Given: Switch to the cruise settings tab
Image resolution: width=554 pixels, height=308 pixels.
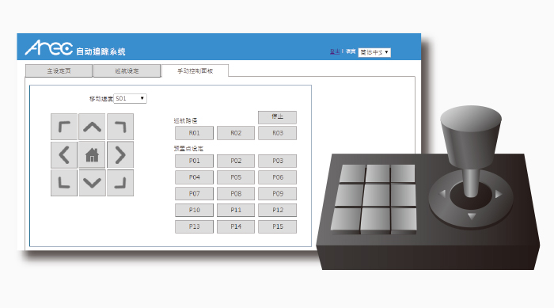Looking at the screenshot, I should coord(127,70).
